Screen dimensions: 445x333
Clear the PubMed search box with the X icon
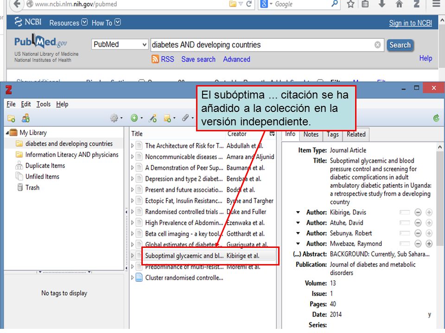[x=377, y=45]
